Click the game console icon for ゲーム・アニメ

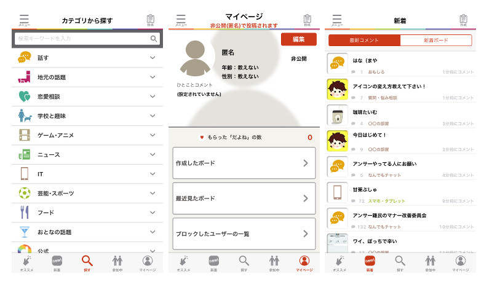[25, 135]
